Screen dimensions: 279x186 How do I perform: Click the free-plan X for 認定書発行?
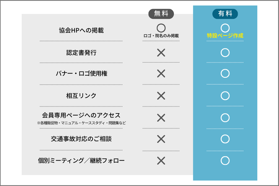point(161,53)
